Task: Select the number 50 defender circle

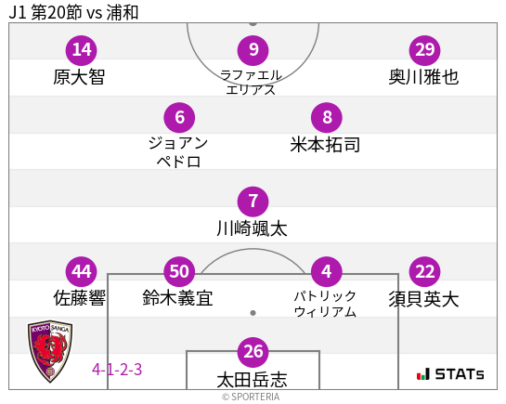Action: tap(179, 272)
